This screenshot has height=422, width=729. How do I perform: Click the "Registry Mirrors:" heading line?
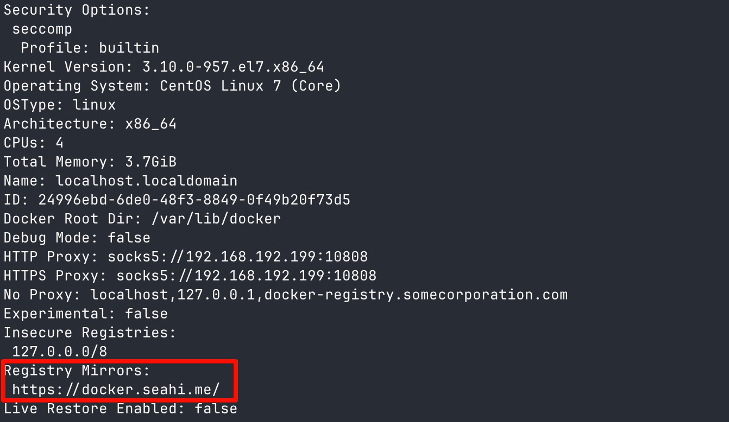(77, 371)
